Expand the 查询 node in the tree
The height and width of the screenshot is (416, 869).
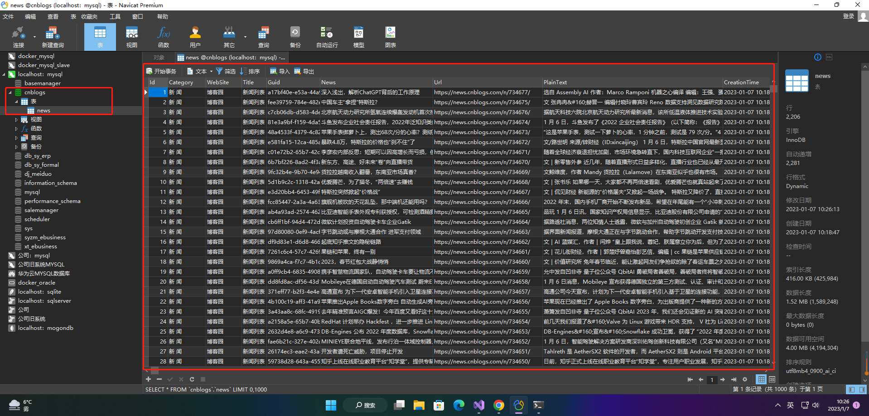pos(17,138)
